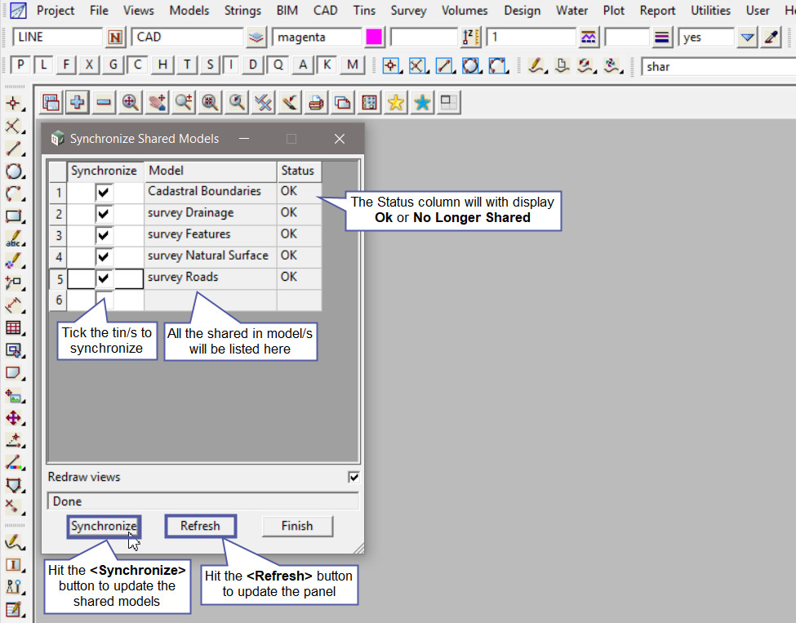Open the model layers selector beside CAD
Image resolution: width=796 pixels, height=623 pixels.
(x=257, y=38)
